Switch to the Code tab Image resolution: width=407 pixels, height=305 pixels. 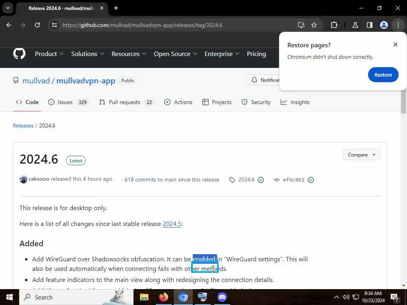click(27, 102)
